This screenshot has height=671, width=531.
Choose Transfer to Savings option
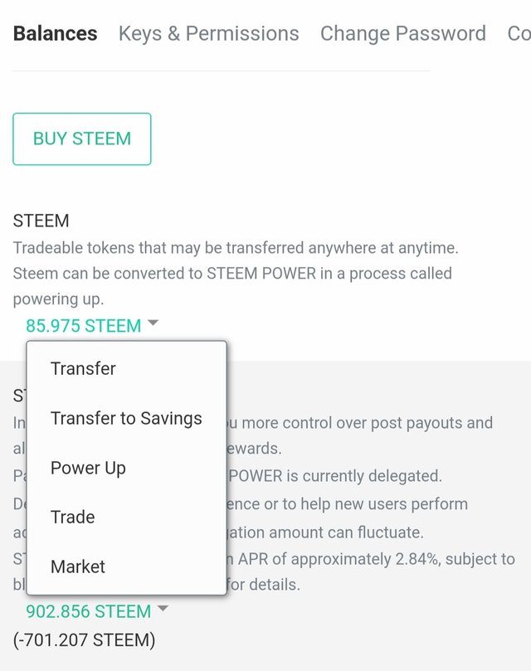point(126,418)
